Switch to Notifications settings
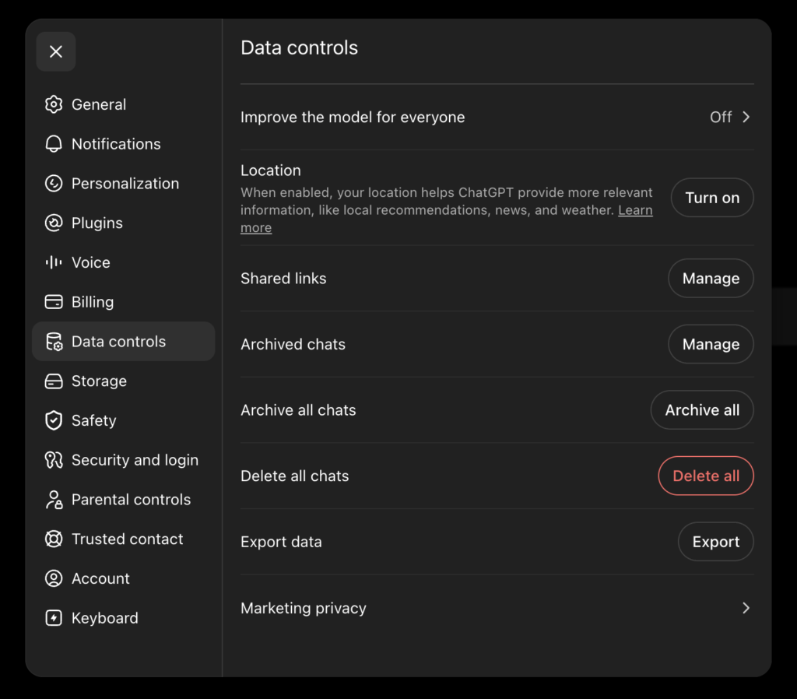The image size is (797, 699). point(124,144)
